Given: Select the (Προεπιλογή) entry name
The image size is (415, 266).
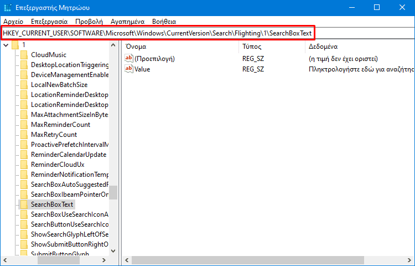Looking at the screenshot, I should pyautogui.click(x=154, y=59).
